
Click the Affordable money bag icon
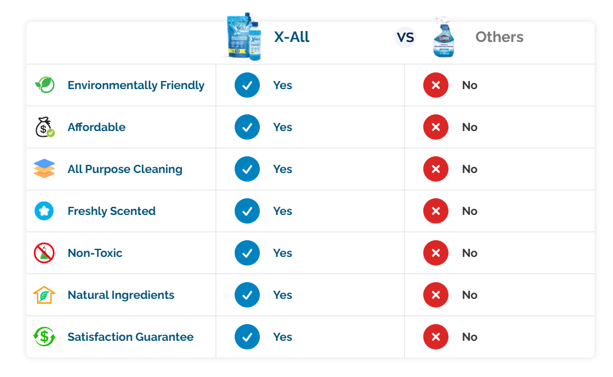[x=44, y=127]
